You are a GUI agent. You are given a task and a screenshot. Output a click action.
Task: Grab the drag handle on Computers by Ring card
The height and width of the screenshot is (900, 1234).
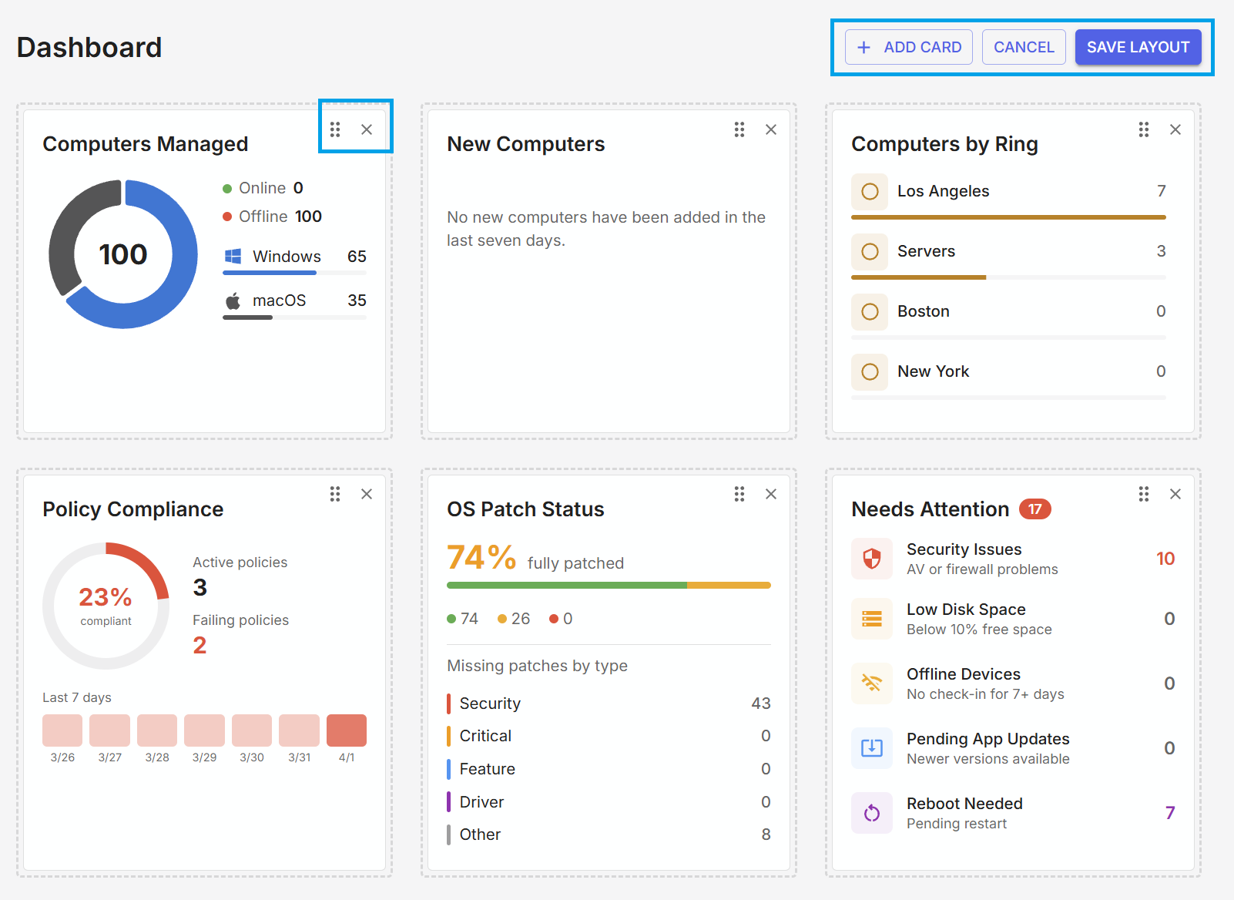coord(1143,129)
